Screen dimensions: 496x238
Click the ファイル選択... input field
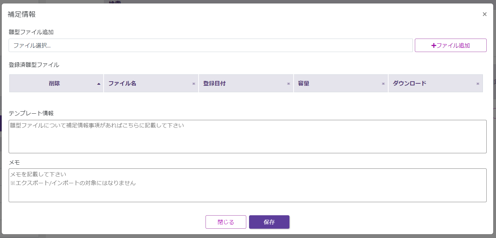[x=211, y=45]
